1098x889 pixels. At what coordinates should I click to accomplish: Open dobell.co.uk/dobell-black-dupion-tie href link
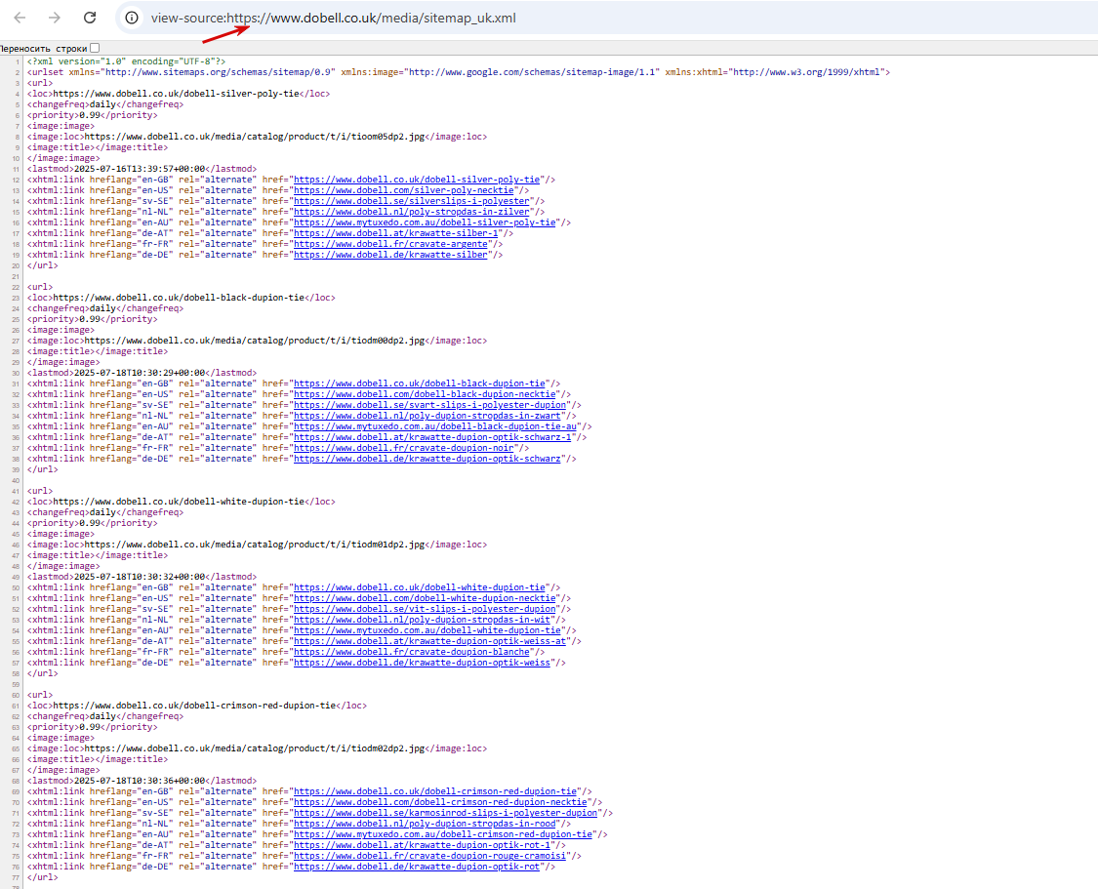click(420, 383)
